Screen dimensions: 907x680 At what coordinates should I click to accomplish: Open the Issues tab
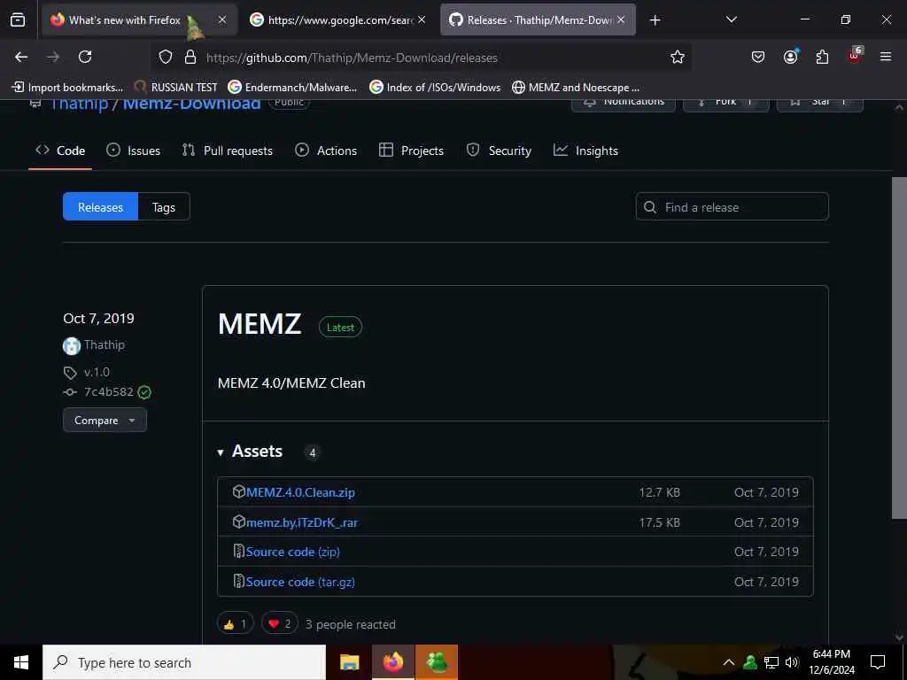click(133, 151)
